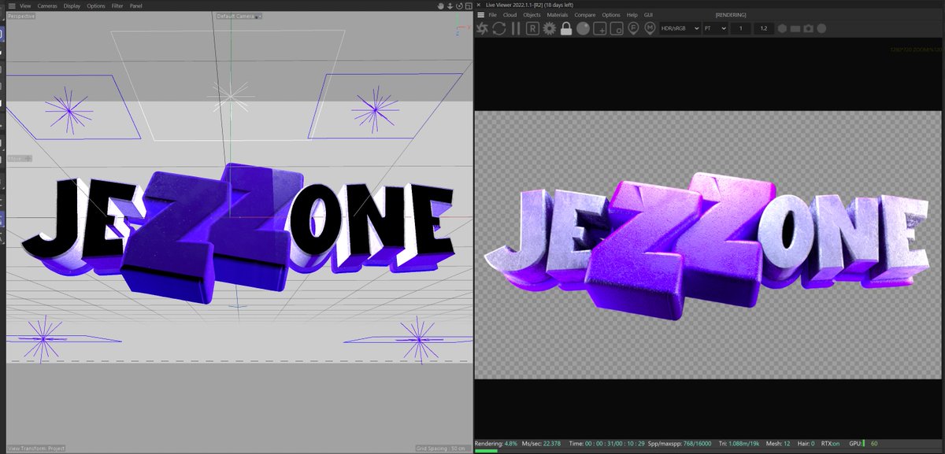Click the samples value input field
945x454 pixels.
(x=741, y=28)
